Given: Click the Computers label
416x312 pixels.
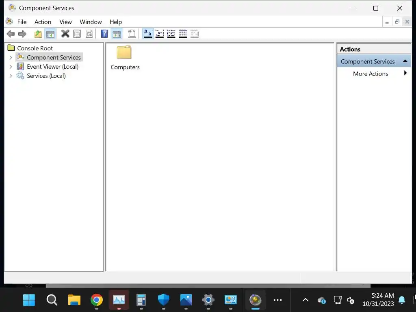Looking at the screenshot, I should [125, 67].
